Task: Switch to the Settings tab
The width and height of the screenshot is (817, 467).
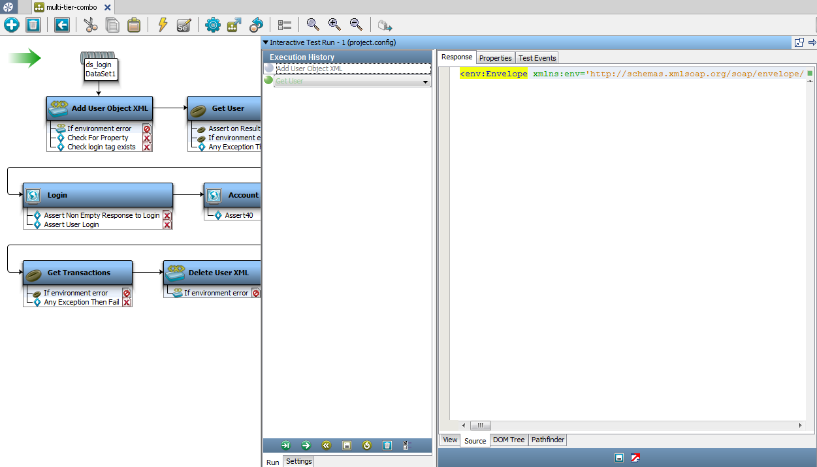Action: pyautogui.click(x=299, y=461)
